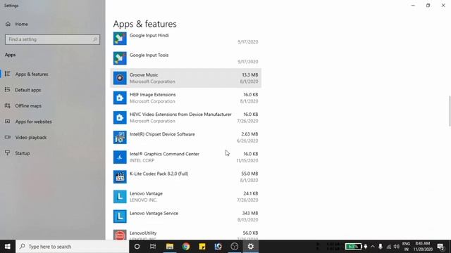This screenshot has width=451, height=253.
Task: Select the Lenovo Vantage Service entry
Action: pyautogui.click(x=186, y=216)
